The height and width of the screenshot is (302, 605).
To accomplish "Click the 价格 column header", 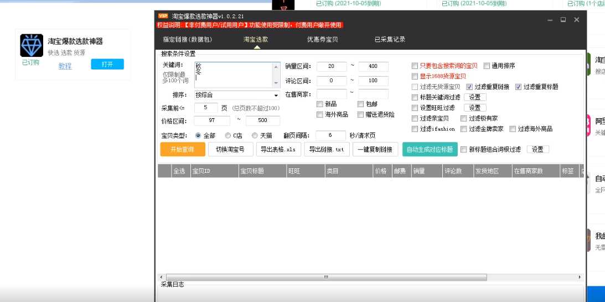I will (x=382, y=171).
